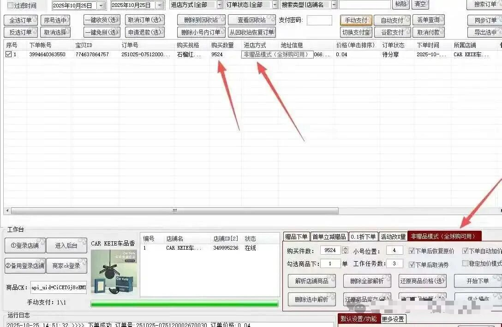Increase 购买件数 with the stepper up arrow

[345, 248]
